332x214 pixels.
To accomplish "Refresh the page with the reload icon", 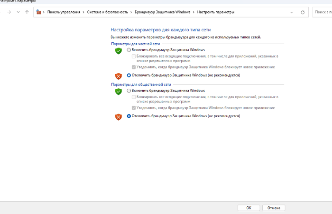I will pos(303,12).
